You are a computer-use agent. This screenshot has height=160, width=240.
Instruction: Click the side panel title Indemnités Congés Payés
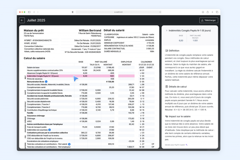click(x=190, y=30)
